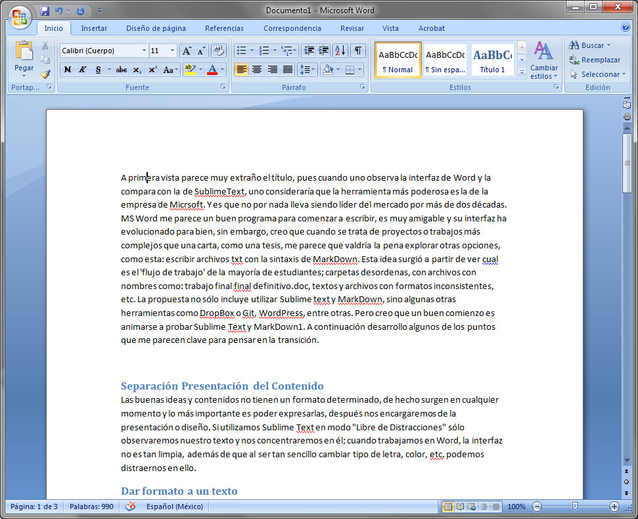Decrease font size with the Shrink Font icon
Viewport: 638px width, 519px height.
click(201, 51)
